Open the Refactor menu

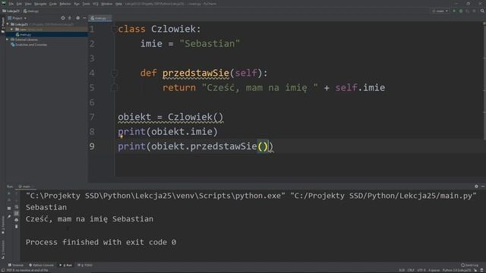(65, 4)
